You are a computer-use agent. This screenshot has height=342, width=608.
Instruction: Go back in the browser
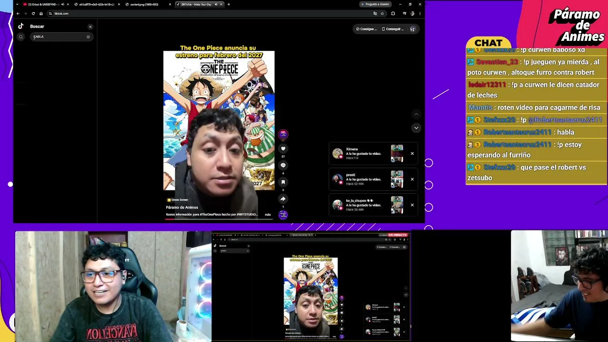point(18,13)
